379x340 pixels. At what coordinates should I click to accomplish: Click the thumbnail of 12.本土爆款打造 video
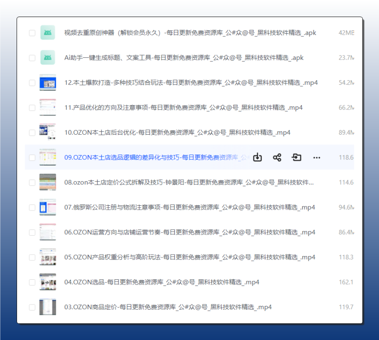click(48, 83)
